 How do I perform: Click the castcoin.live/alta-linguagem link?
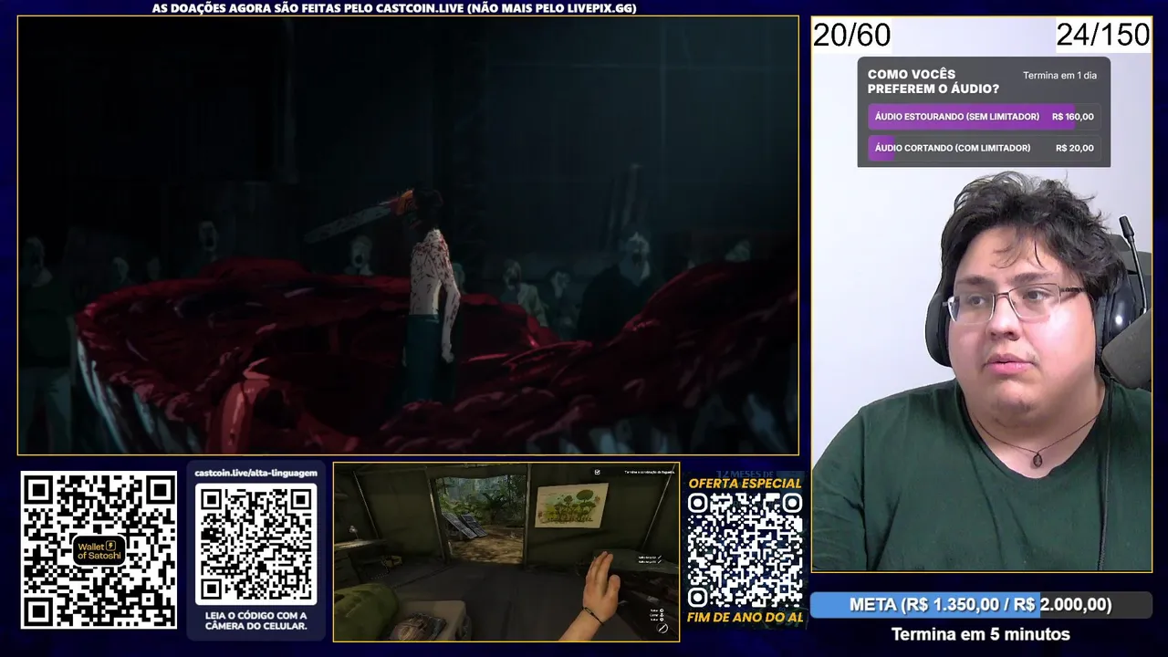(x=255, y=474)
